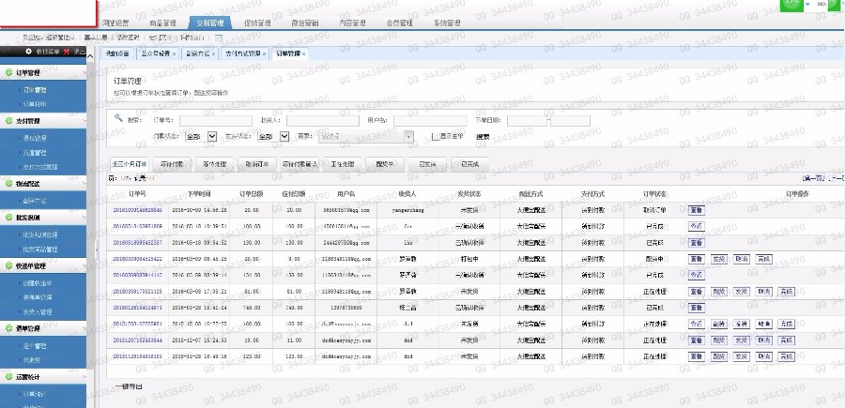845x408 pixels.
Task: Click the green check icon beside 物流配送
Action: tap(8, 183)
